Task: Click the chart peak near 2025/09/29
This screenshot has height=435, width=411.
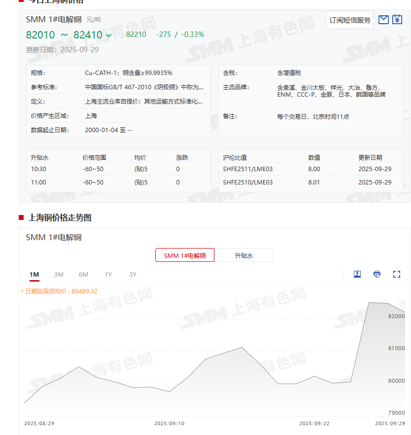Action: pyautogui.click(x=371, y=303)
